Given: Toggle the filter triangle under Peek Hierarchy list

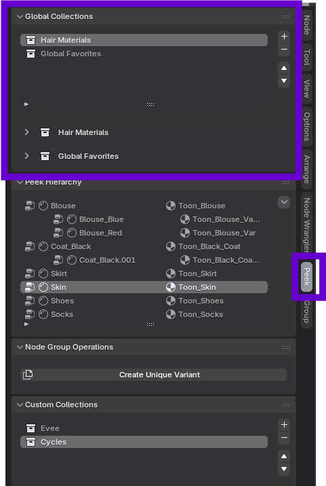Looking at the screenshot, I should [26, 324].
